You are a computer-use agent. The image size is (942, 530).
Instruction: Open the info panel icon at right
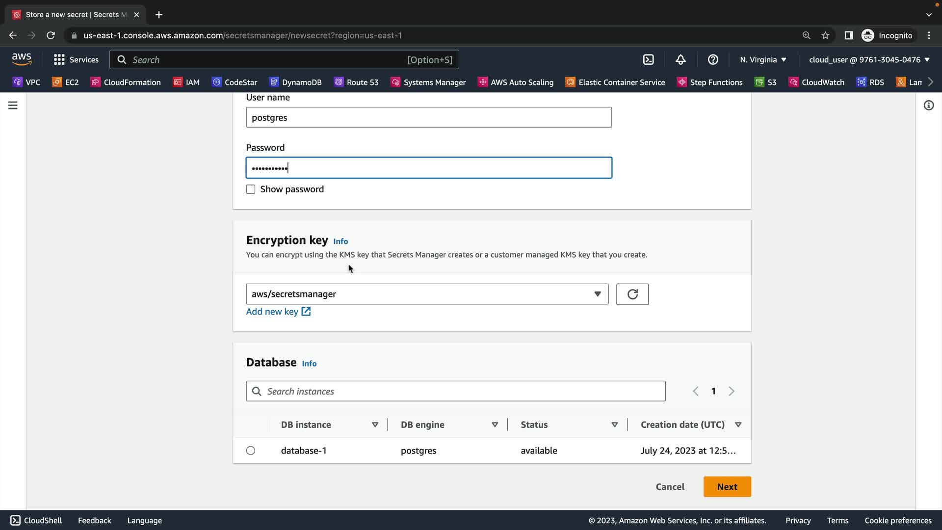(928, 106)
